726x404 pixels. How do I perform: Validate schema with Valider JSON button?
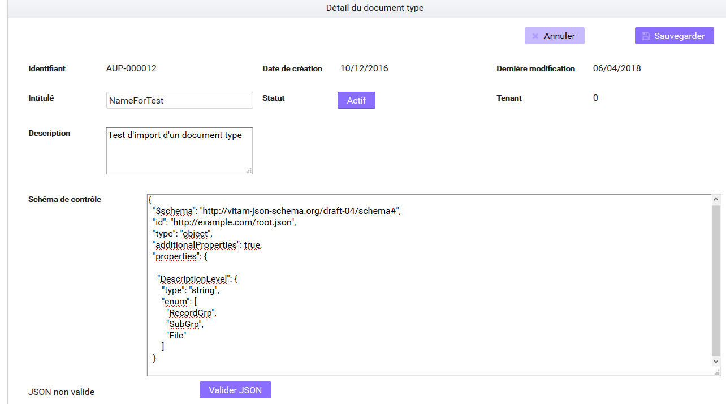[x=235, y=390]
